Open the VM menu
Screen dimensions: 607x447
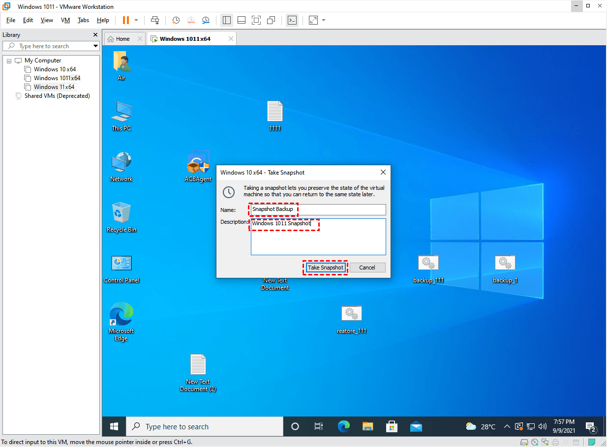click(x=65, y=20)
